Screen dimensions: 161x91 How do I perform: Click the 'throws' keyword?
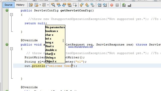141,44
